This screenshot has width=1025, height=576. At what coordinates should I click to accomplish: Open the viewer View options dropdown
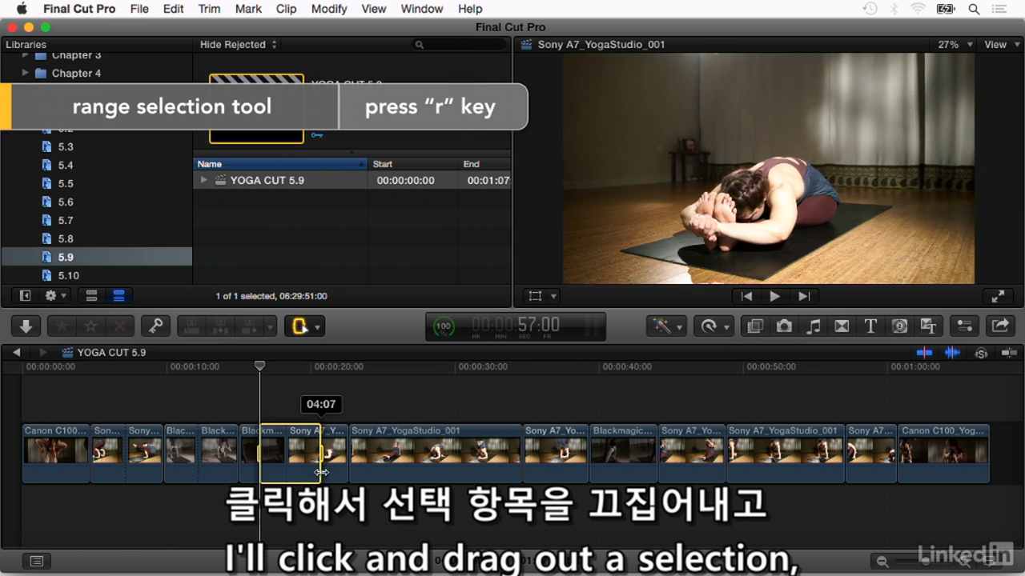pos(1001,45)
